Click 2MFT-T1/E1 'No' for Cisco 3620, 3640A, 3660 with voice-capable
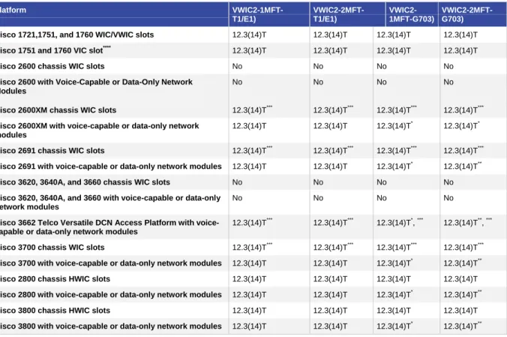The image size is (507, 337). coord(318,198)
